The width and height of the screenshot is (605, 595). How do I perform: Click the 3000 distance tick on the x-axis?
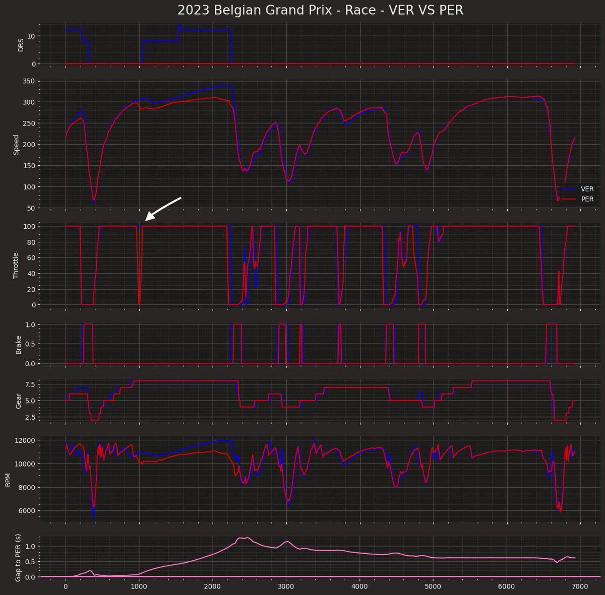click(x=286, y=587)
